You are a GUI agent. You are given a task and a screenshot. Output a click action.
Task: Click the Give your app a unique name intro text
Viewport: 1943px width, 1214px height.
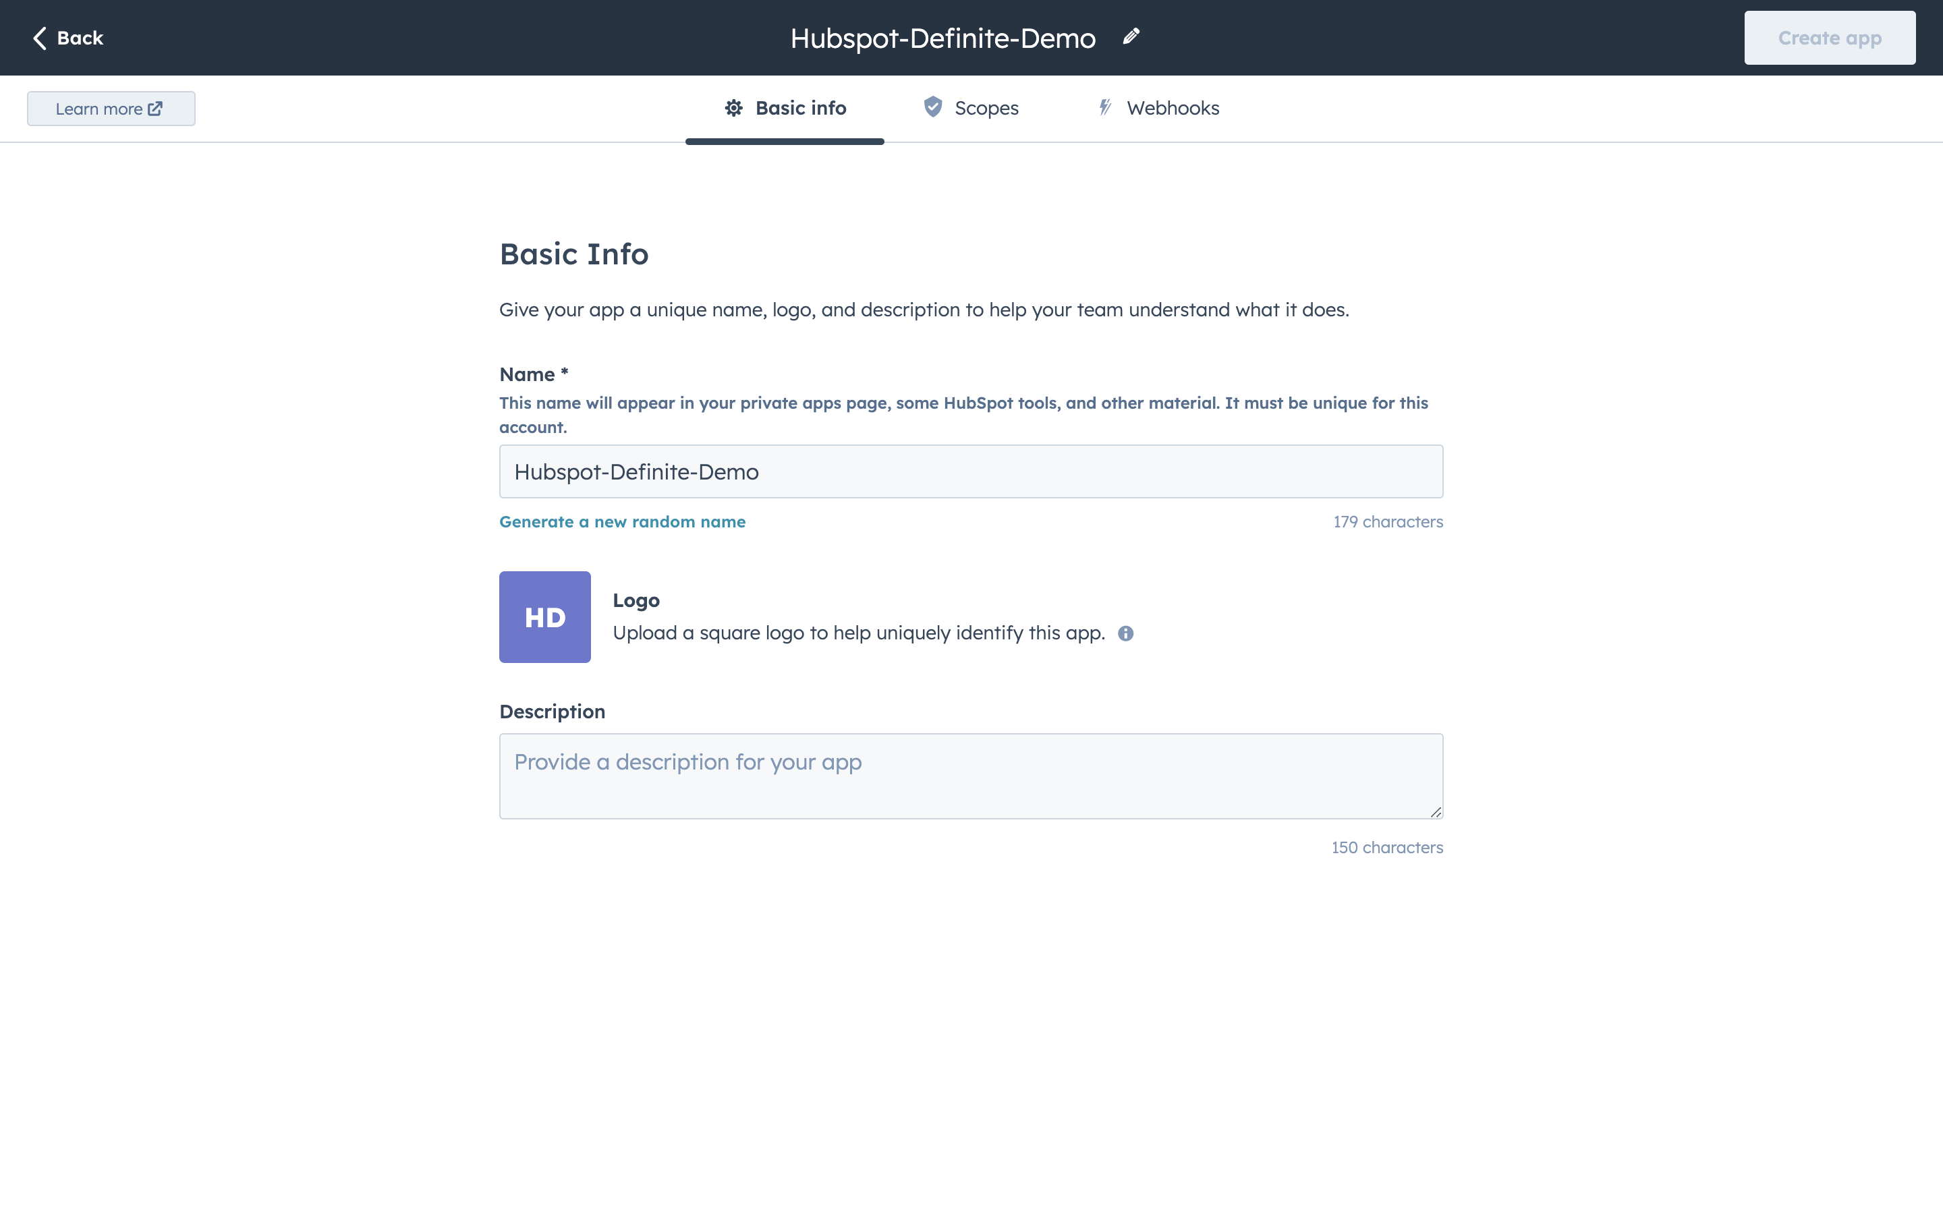pos(924,310)
